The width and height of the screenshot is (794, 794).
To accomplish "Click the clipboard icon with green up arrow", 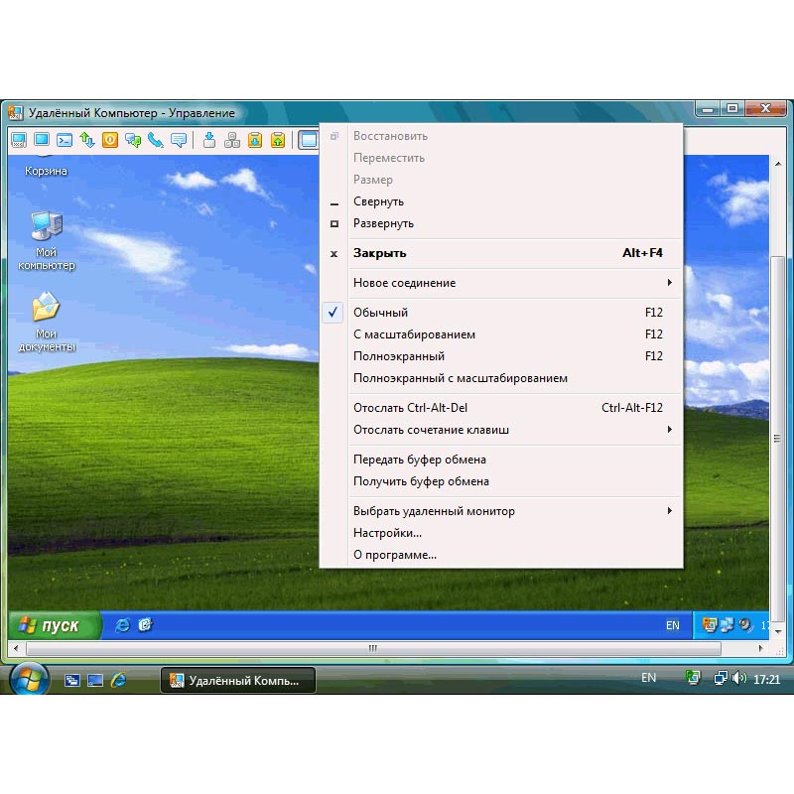I will (x=278, y=140).
